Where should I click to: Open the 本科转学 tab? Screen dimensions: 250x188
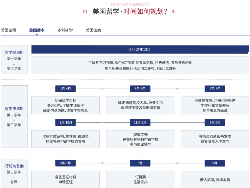pos(65,30)
